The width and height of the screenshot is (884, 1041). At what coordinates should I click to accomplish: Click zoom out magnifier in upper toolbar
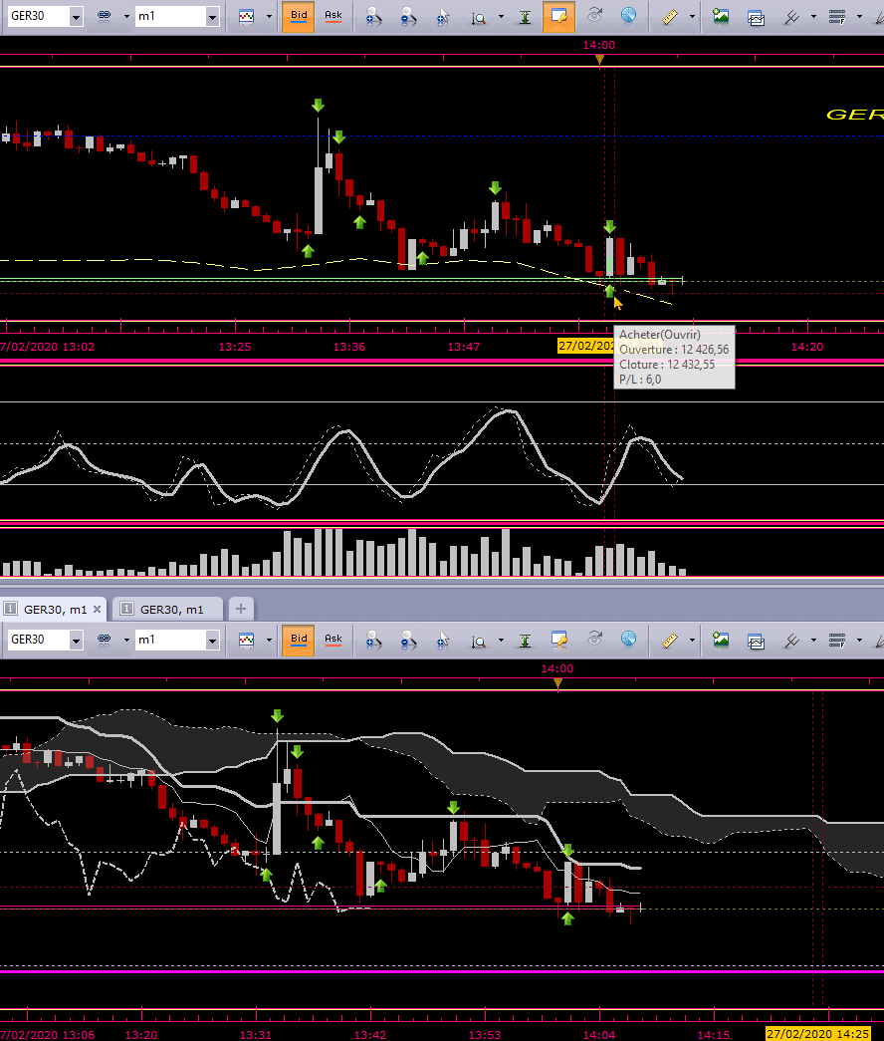pyautogui.click(x=408, y=16)
